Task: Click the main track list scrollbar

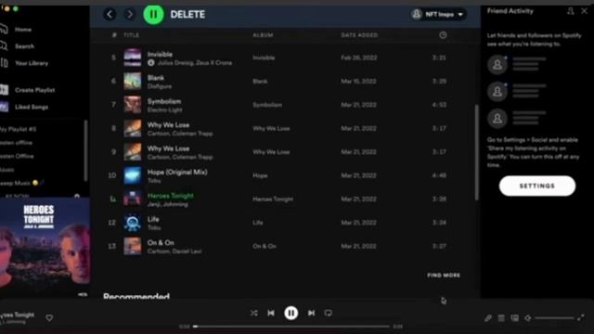Action: click(476, 152)
